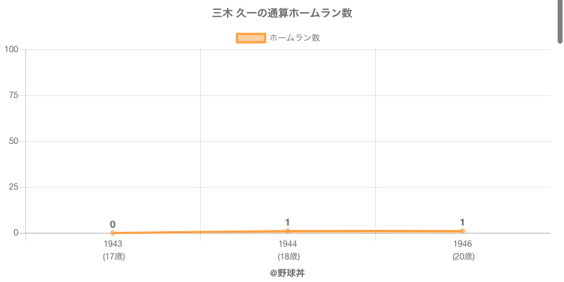Click the 1944 x-axis year label
The height and width of the screenshot is (282, 564).
click(288, 244)
